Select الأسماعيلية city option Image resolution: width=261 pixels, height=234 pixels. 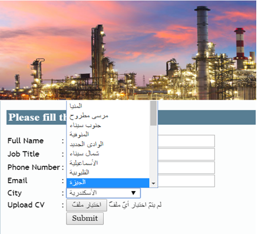108,163
